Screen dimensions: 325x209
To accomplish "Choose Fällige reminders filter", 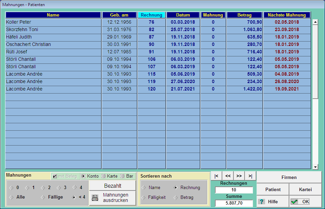I will click(43, 197).
